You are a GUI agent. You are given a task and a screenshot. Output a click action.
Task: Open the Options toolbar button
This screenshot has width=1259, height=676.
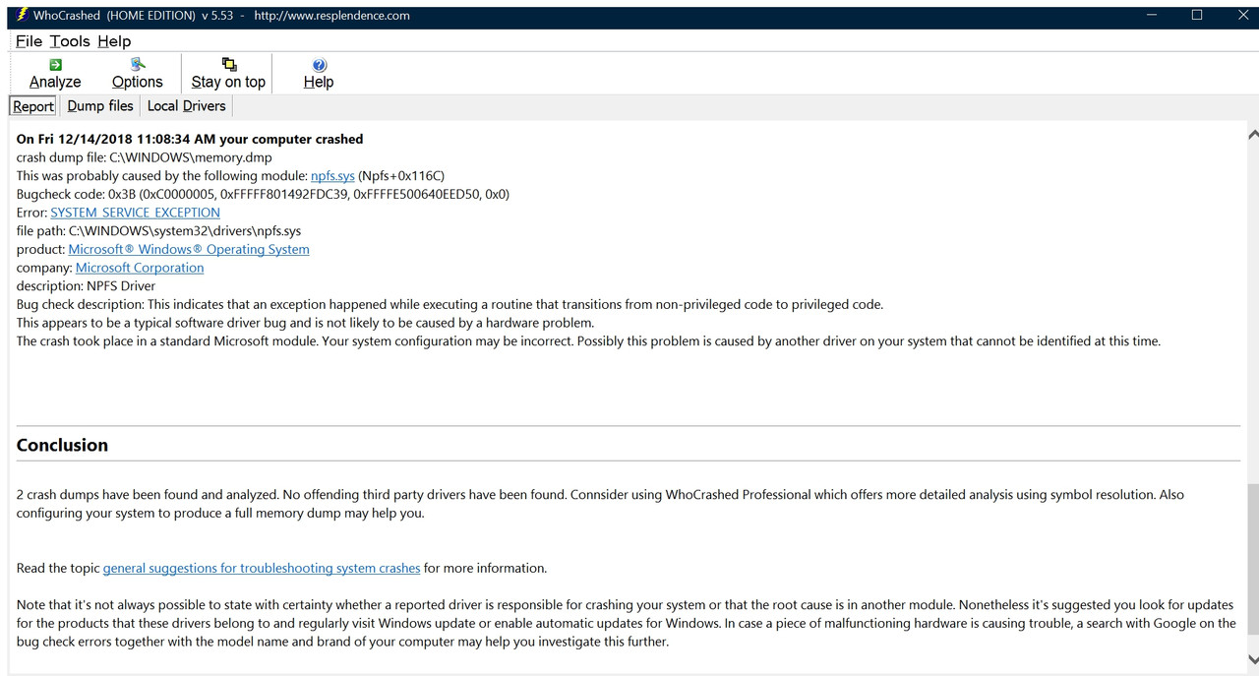pos(137,74)
